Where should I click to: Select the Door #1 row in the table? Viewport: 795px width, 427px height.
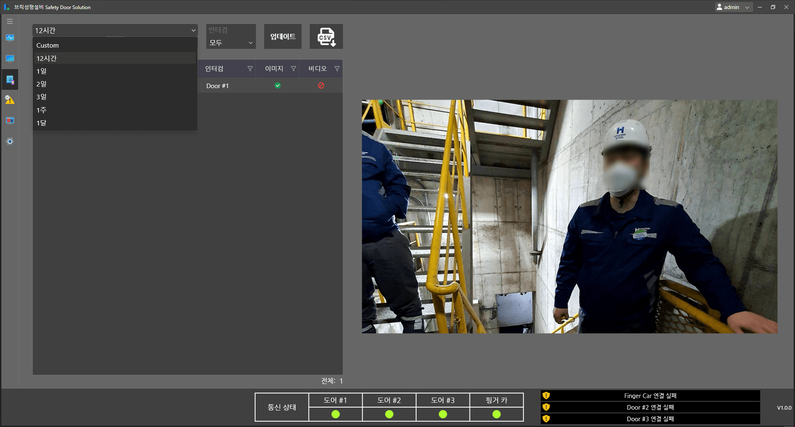217,86
